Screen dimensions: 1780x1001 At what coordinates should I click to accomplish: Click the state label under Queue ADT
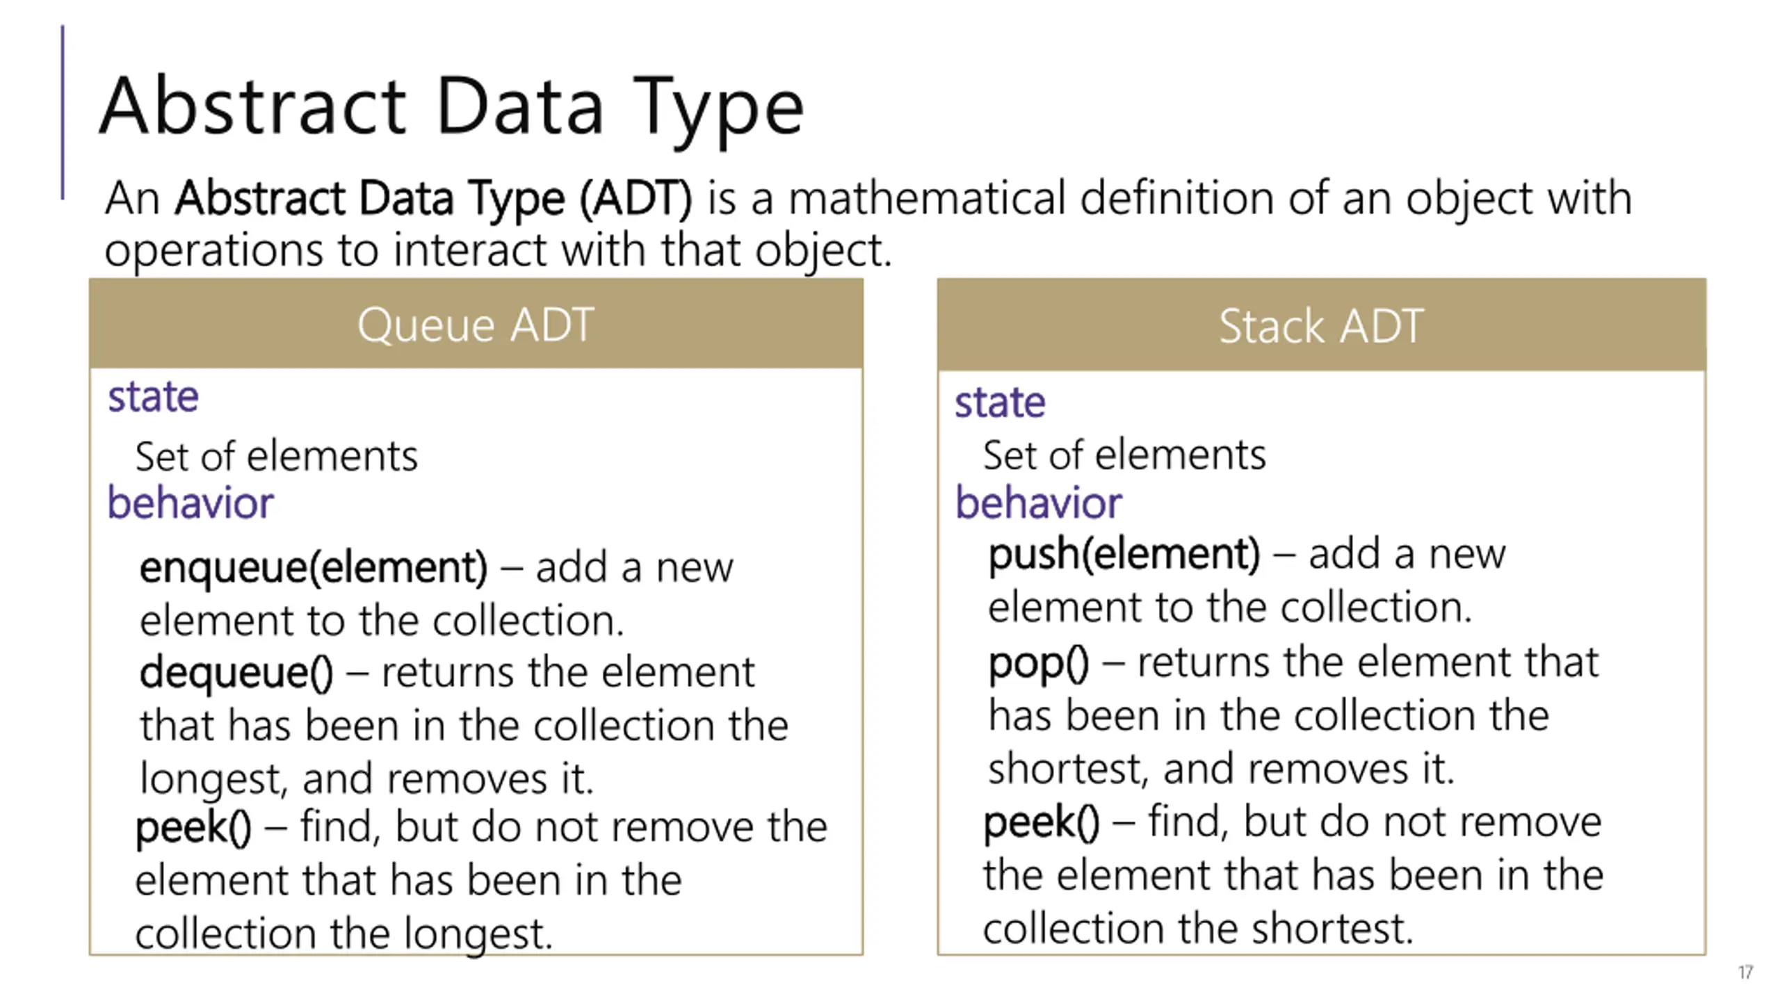click(153, 397)
